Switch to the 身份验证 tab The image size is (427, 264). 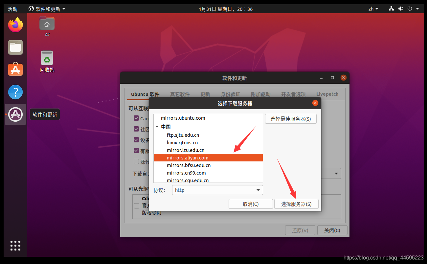(231, 94)
